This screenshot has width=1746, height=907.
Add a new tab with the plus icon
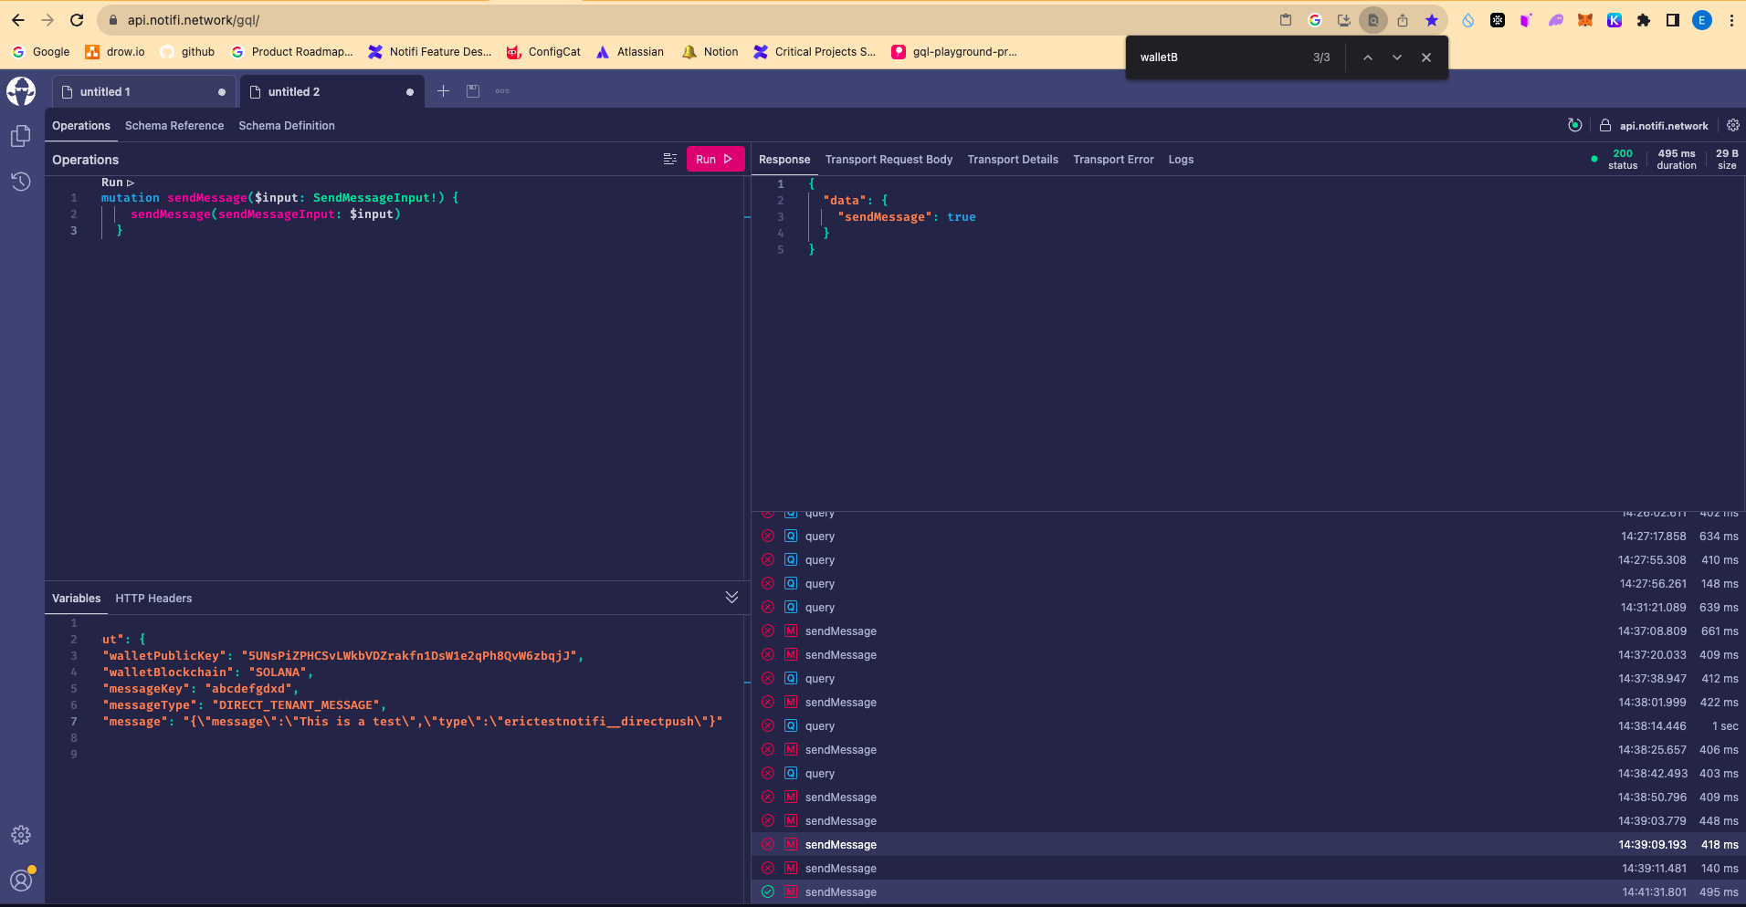[x=443, y=91]
